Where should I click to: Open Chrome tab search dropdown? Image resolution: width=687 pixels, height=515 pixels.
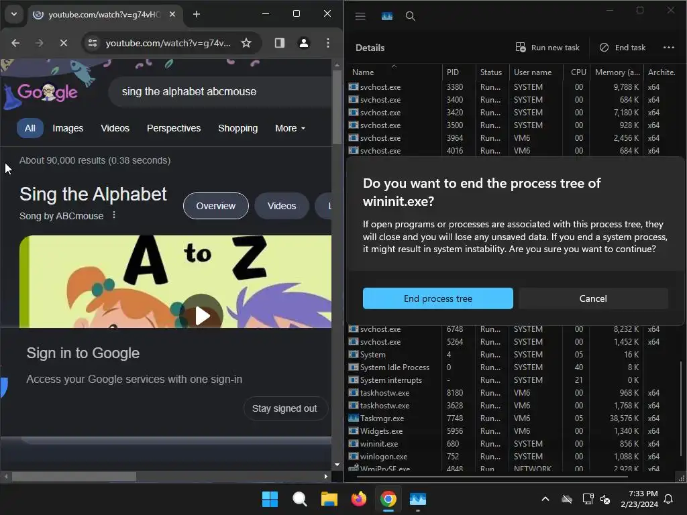coord(14,14)
